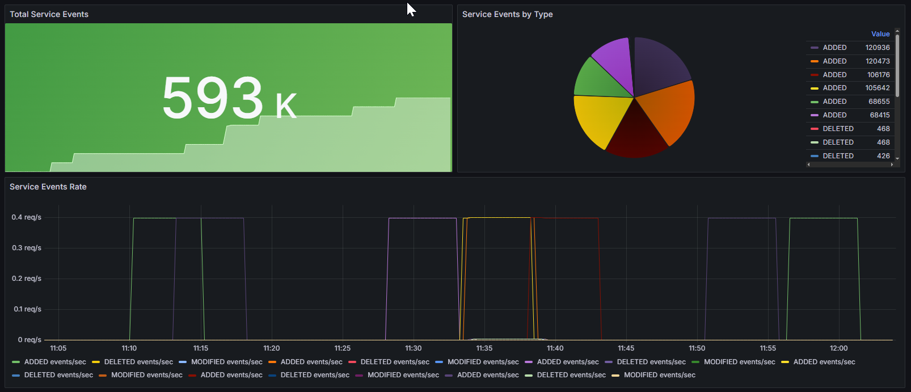
Task: Isolate the yellow DELETED events/sec series
Action: coord(138,362)
